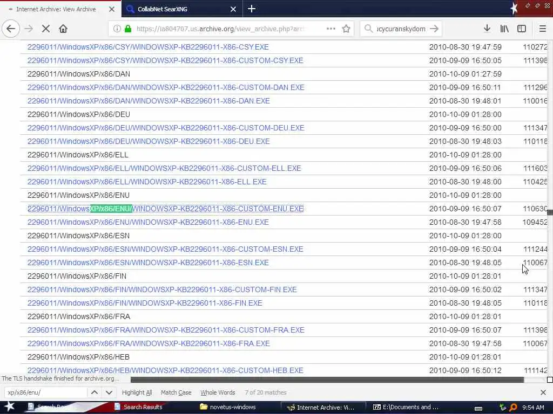Click the search box text field
Image resolution: width=553 pixels, height=414 pixels.
point(401,29)
